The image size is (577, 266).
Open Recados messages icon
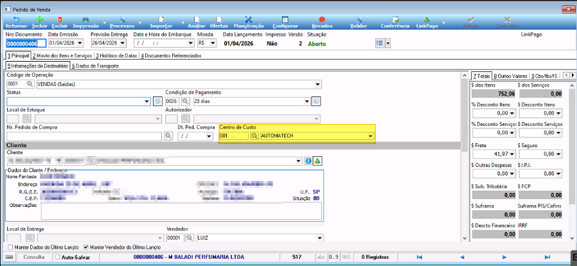322,22
